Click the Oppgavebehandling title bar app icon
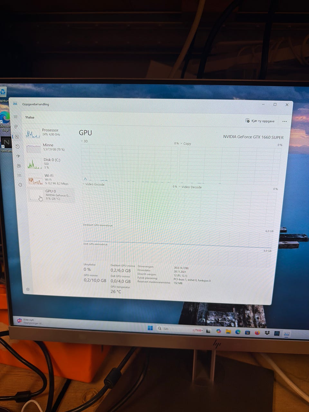This screenshot has width=309, height=412. point(15,104)
